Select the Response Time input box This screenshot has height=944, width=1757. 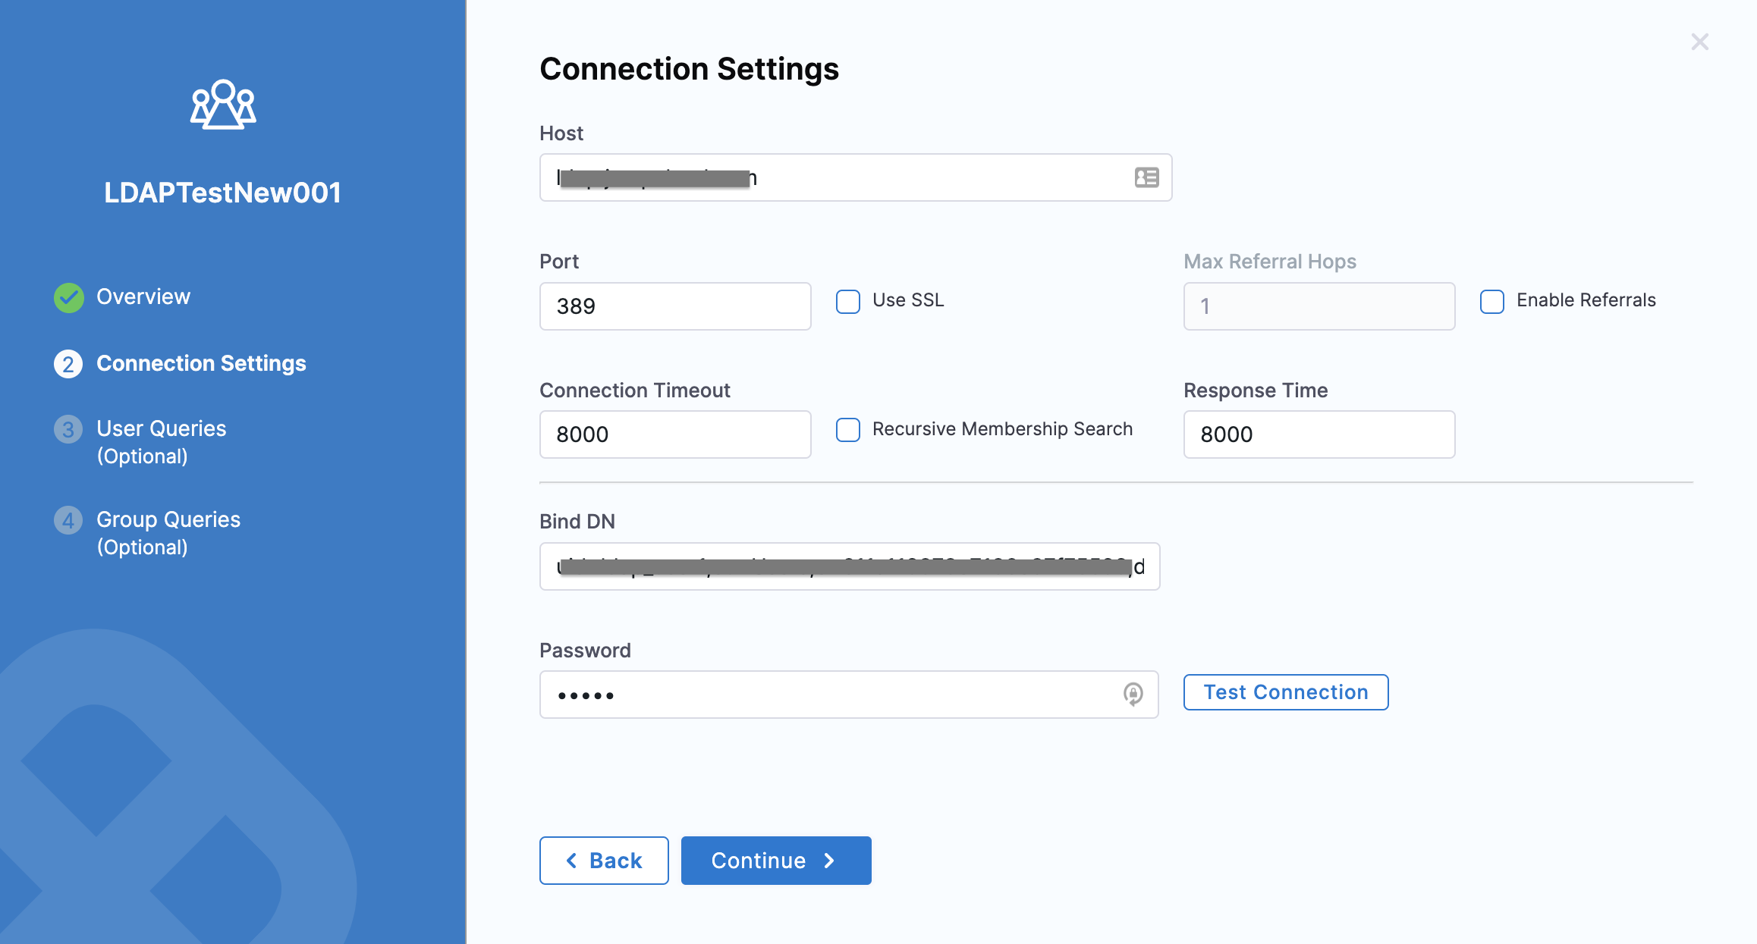[x=1319, y=434]
